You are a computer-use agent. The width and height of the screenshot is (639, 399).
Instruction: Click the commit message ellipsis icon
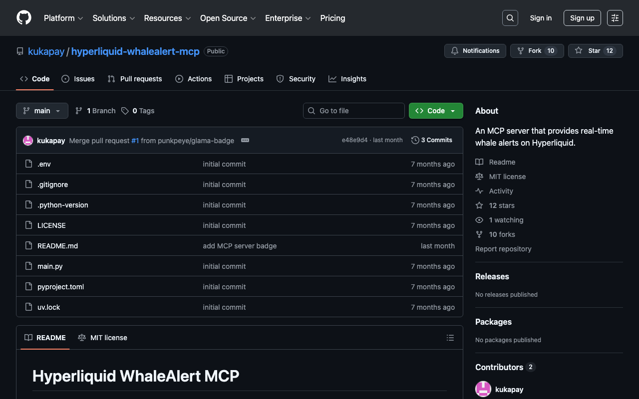(245, 140)
